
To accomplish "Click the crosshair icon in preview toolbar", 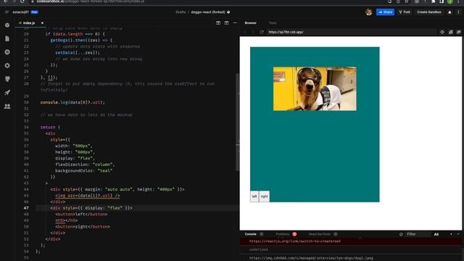I will [x=442, y=32].
